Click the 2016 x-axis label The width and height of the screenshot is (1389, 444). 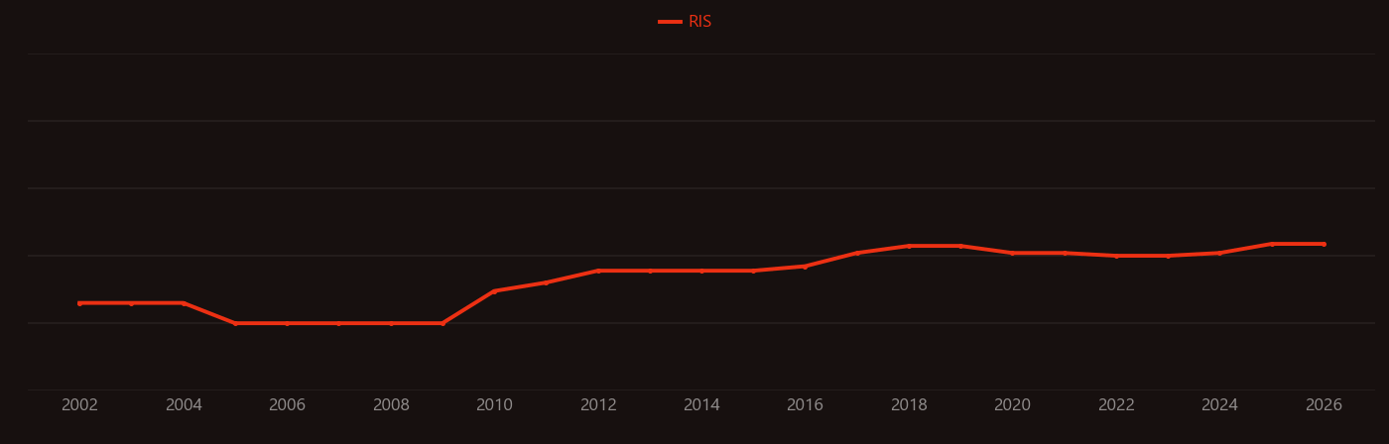806,405
